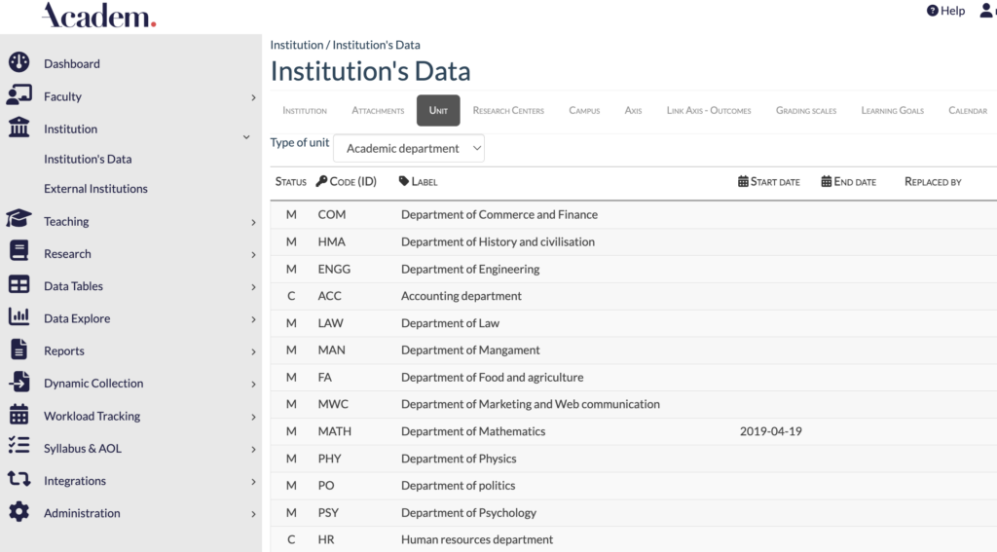Expand the Reports sidebar menu
997x552 pixels.
[x=253, y=351]
